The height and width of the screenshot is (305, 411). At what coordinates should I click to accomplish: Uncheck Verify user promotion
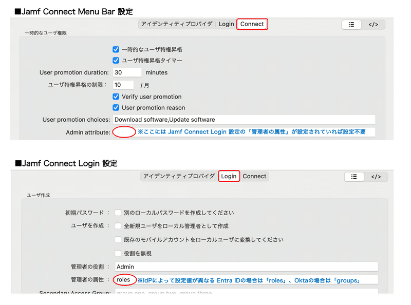point(116,97)
